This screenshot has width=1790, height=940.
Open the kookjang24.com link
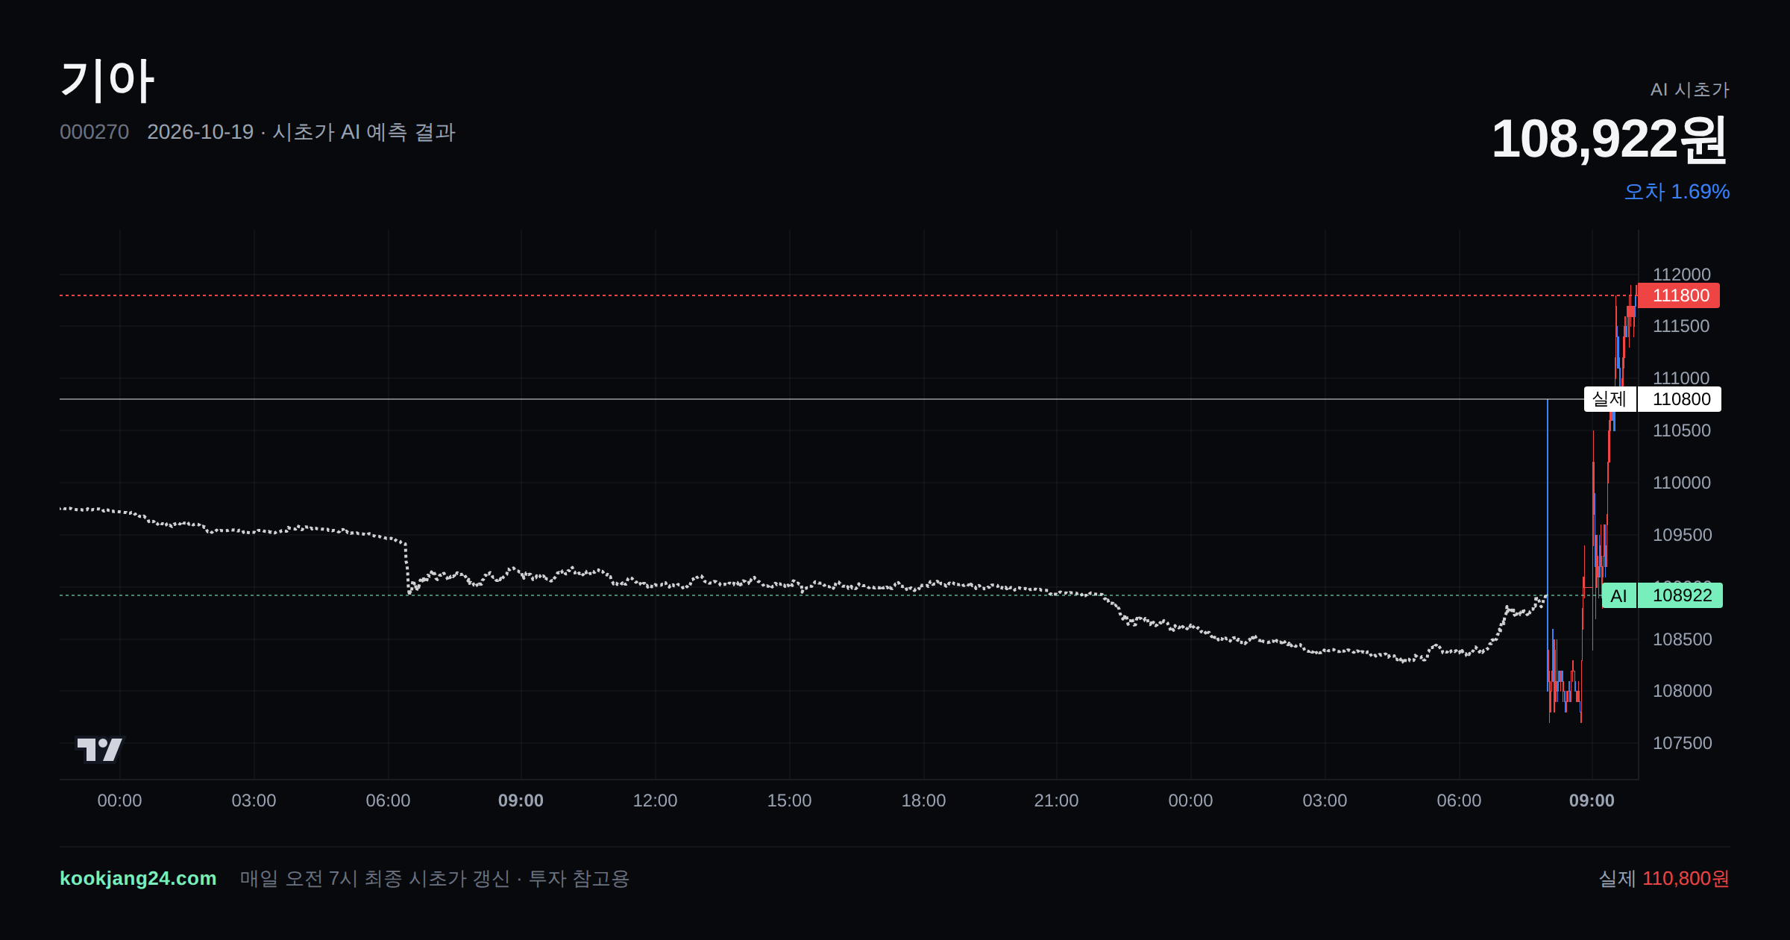tap(138, 878)
